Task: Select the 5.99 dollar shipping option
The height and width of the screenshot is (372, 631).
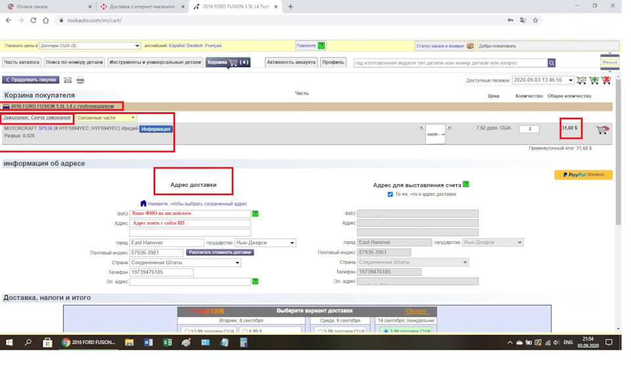Action: (320, 331)
